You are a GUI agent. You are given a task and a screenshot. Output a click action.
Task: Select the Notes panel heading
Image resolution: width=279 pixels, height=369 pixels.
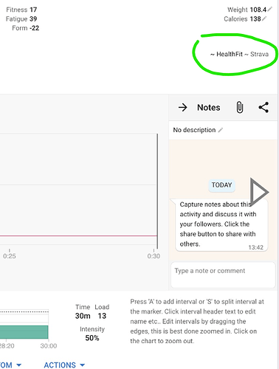[x=209, y=108]
